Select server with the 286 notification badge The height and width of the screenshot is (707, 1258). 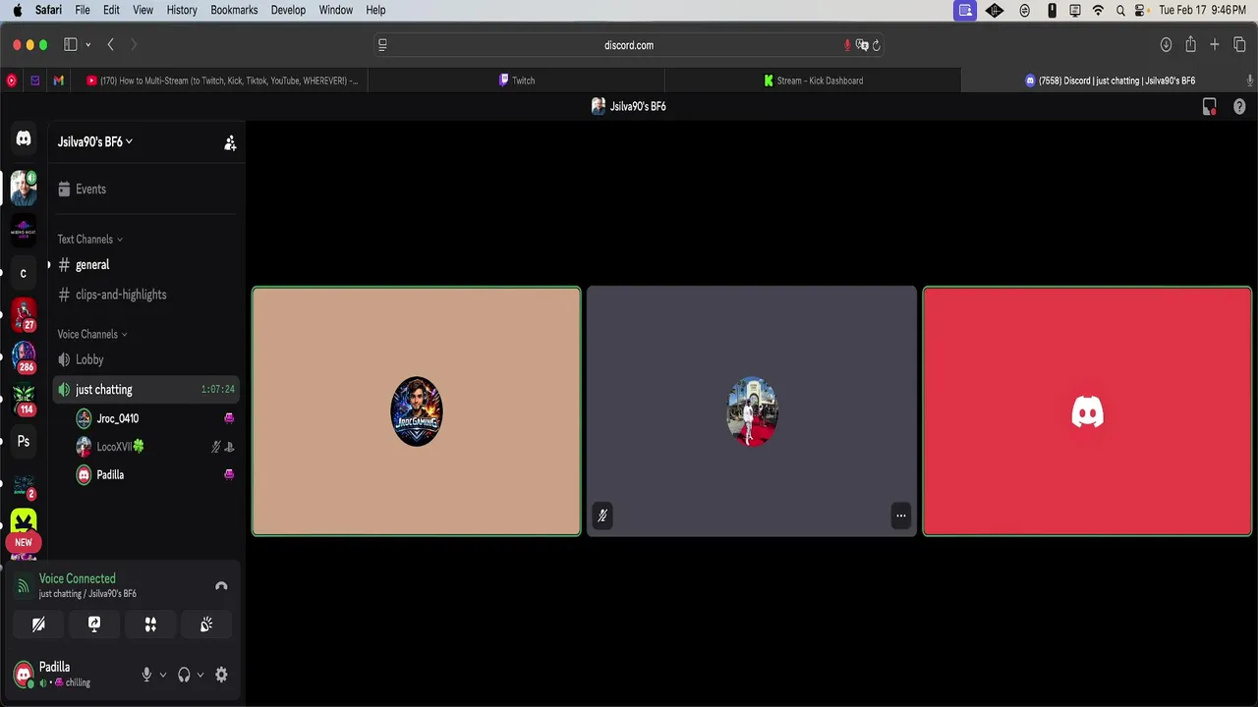(24, 357)
